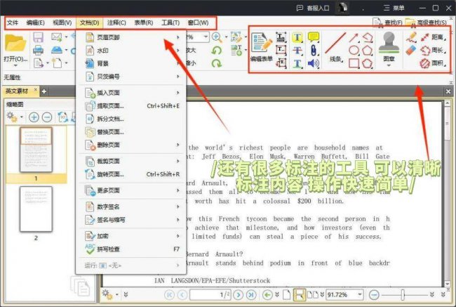Click the 编辑表单 edit form icon

pos(262,46)
